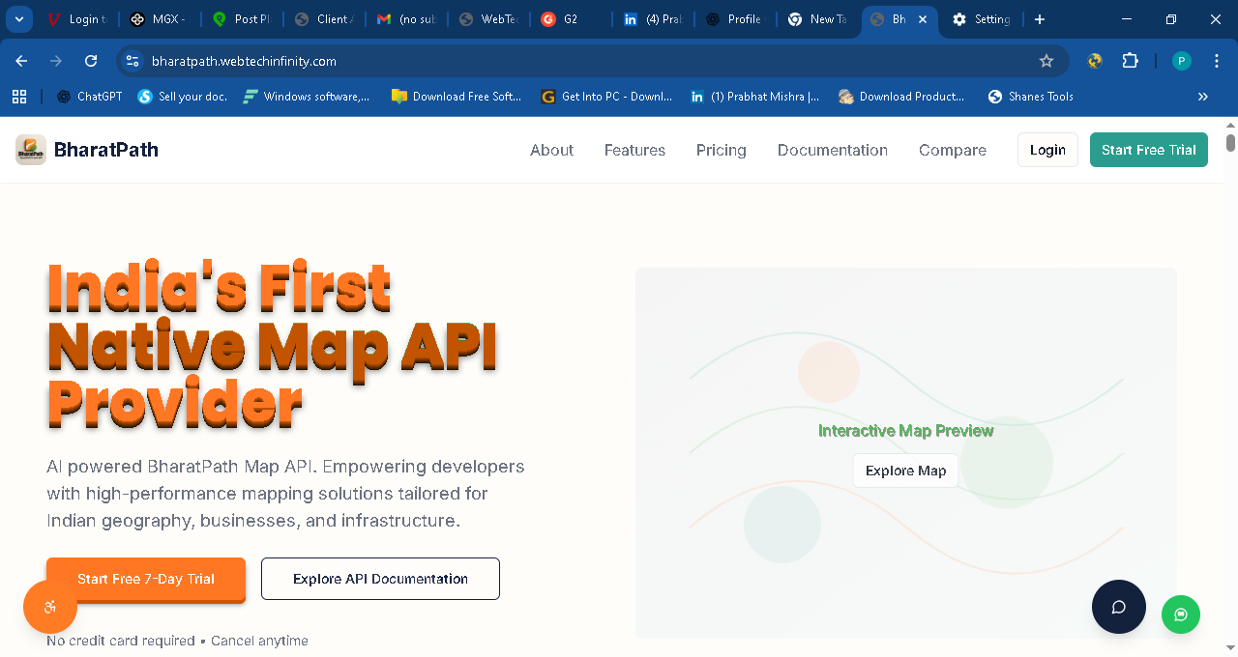Open Get Into PC bookmark
1238x657 pixels.
606,97
